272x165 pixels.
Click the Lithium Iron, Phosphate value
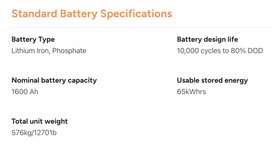(x=49, y=51)
